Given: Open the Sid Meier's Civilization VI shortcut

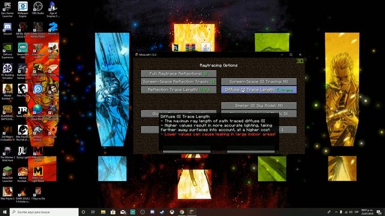Looking at the screenshot, I should point(7,133).
